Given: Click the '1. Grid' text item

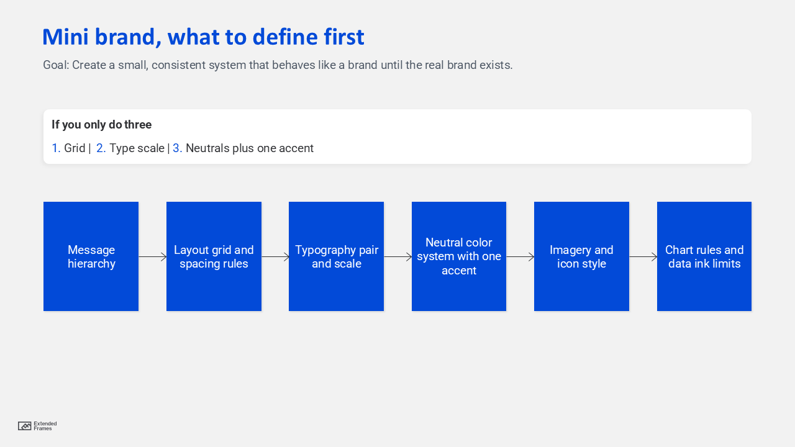Looking at the screenshot, I should 68,148.
